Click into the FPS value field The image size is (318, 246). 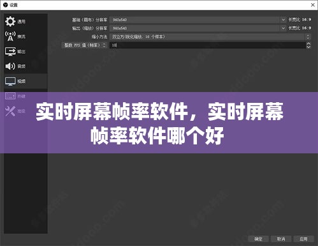pos(208,45)
